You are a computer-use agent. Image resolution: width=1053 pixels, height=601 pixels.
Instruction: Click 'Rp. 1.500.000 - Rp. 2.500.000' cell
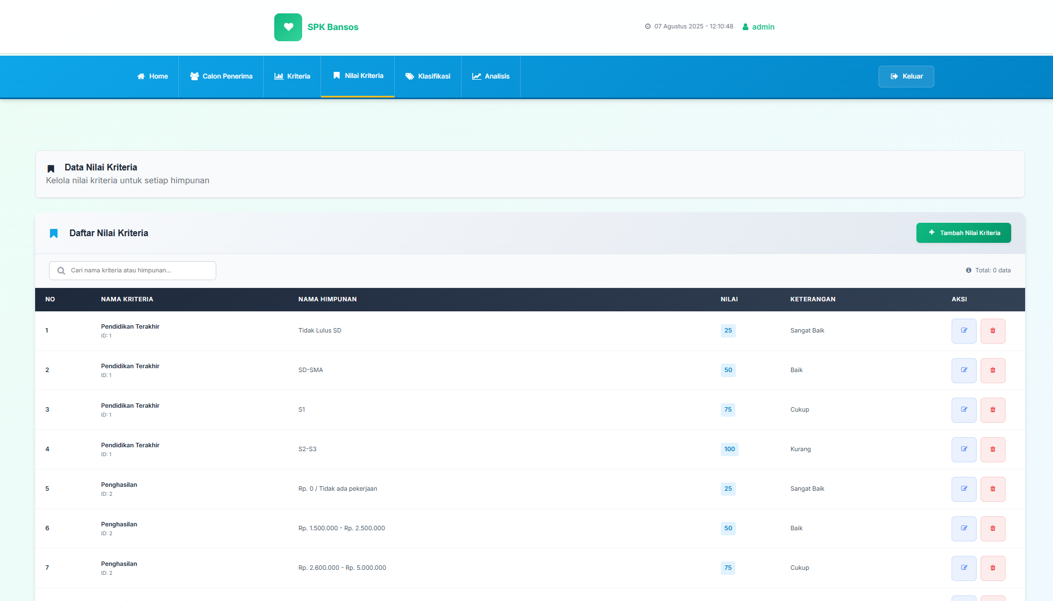(x=342, y=529)
